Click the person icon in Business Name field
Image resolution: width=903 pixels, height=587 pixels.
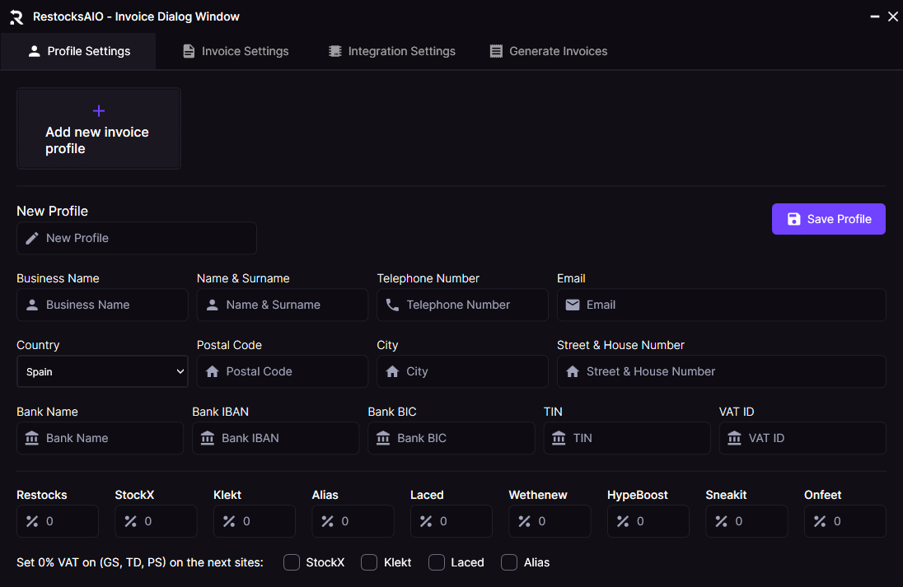pyautogui.click(x=32, y=305)
